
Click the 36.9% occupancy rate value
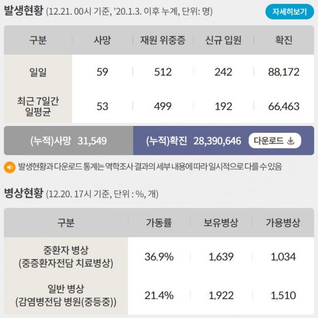click(x=159, y=257)
